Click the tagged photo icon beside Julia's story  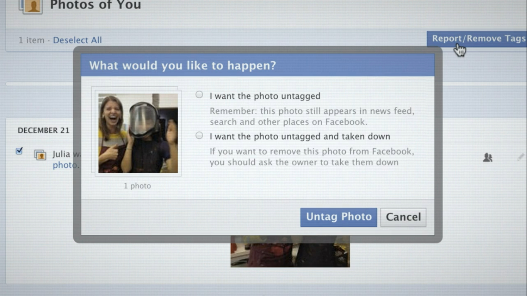click(41, 155)
